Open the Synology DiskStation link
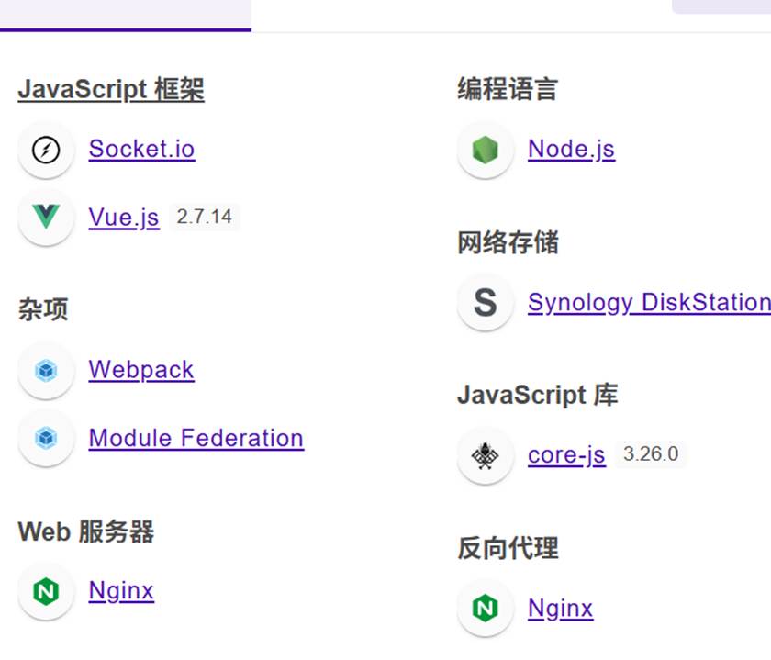 click(649, 302)
